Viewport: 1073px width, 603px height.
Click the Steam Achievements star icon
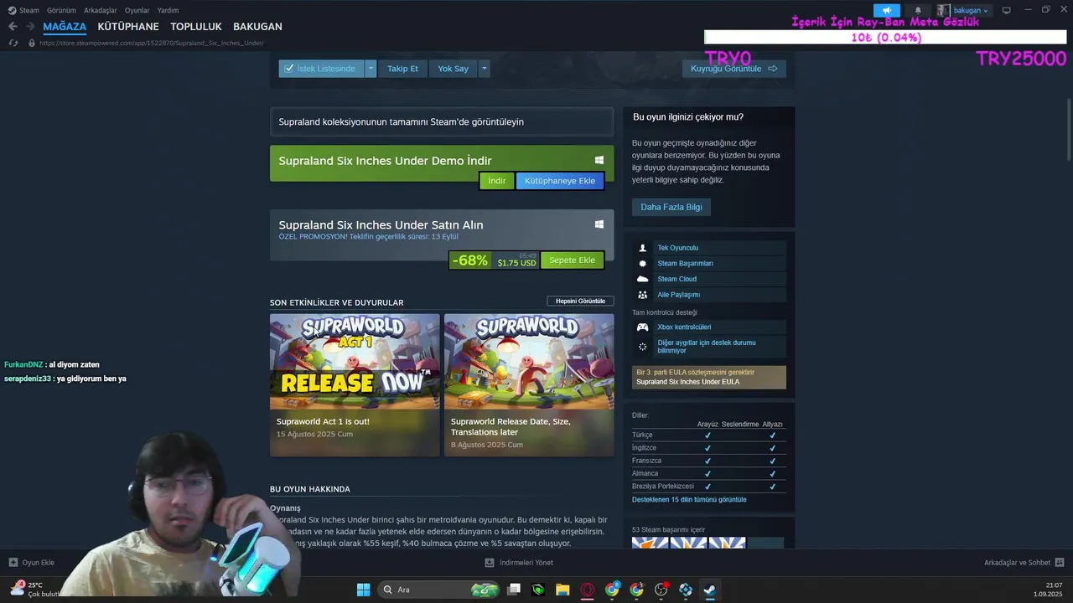pos(643,263)
